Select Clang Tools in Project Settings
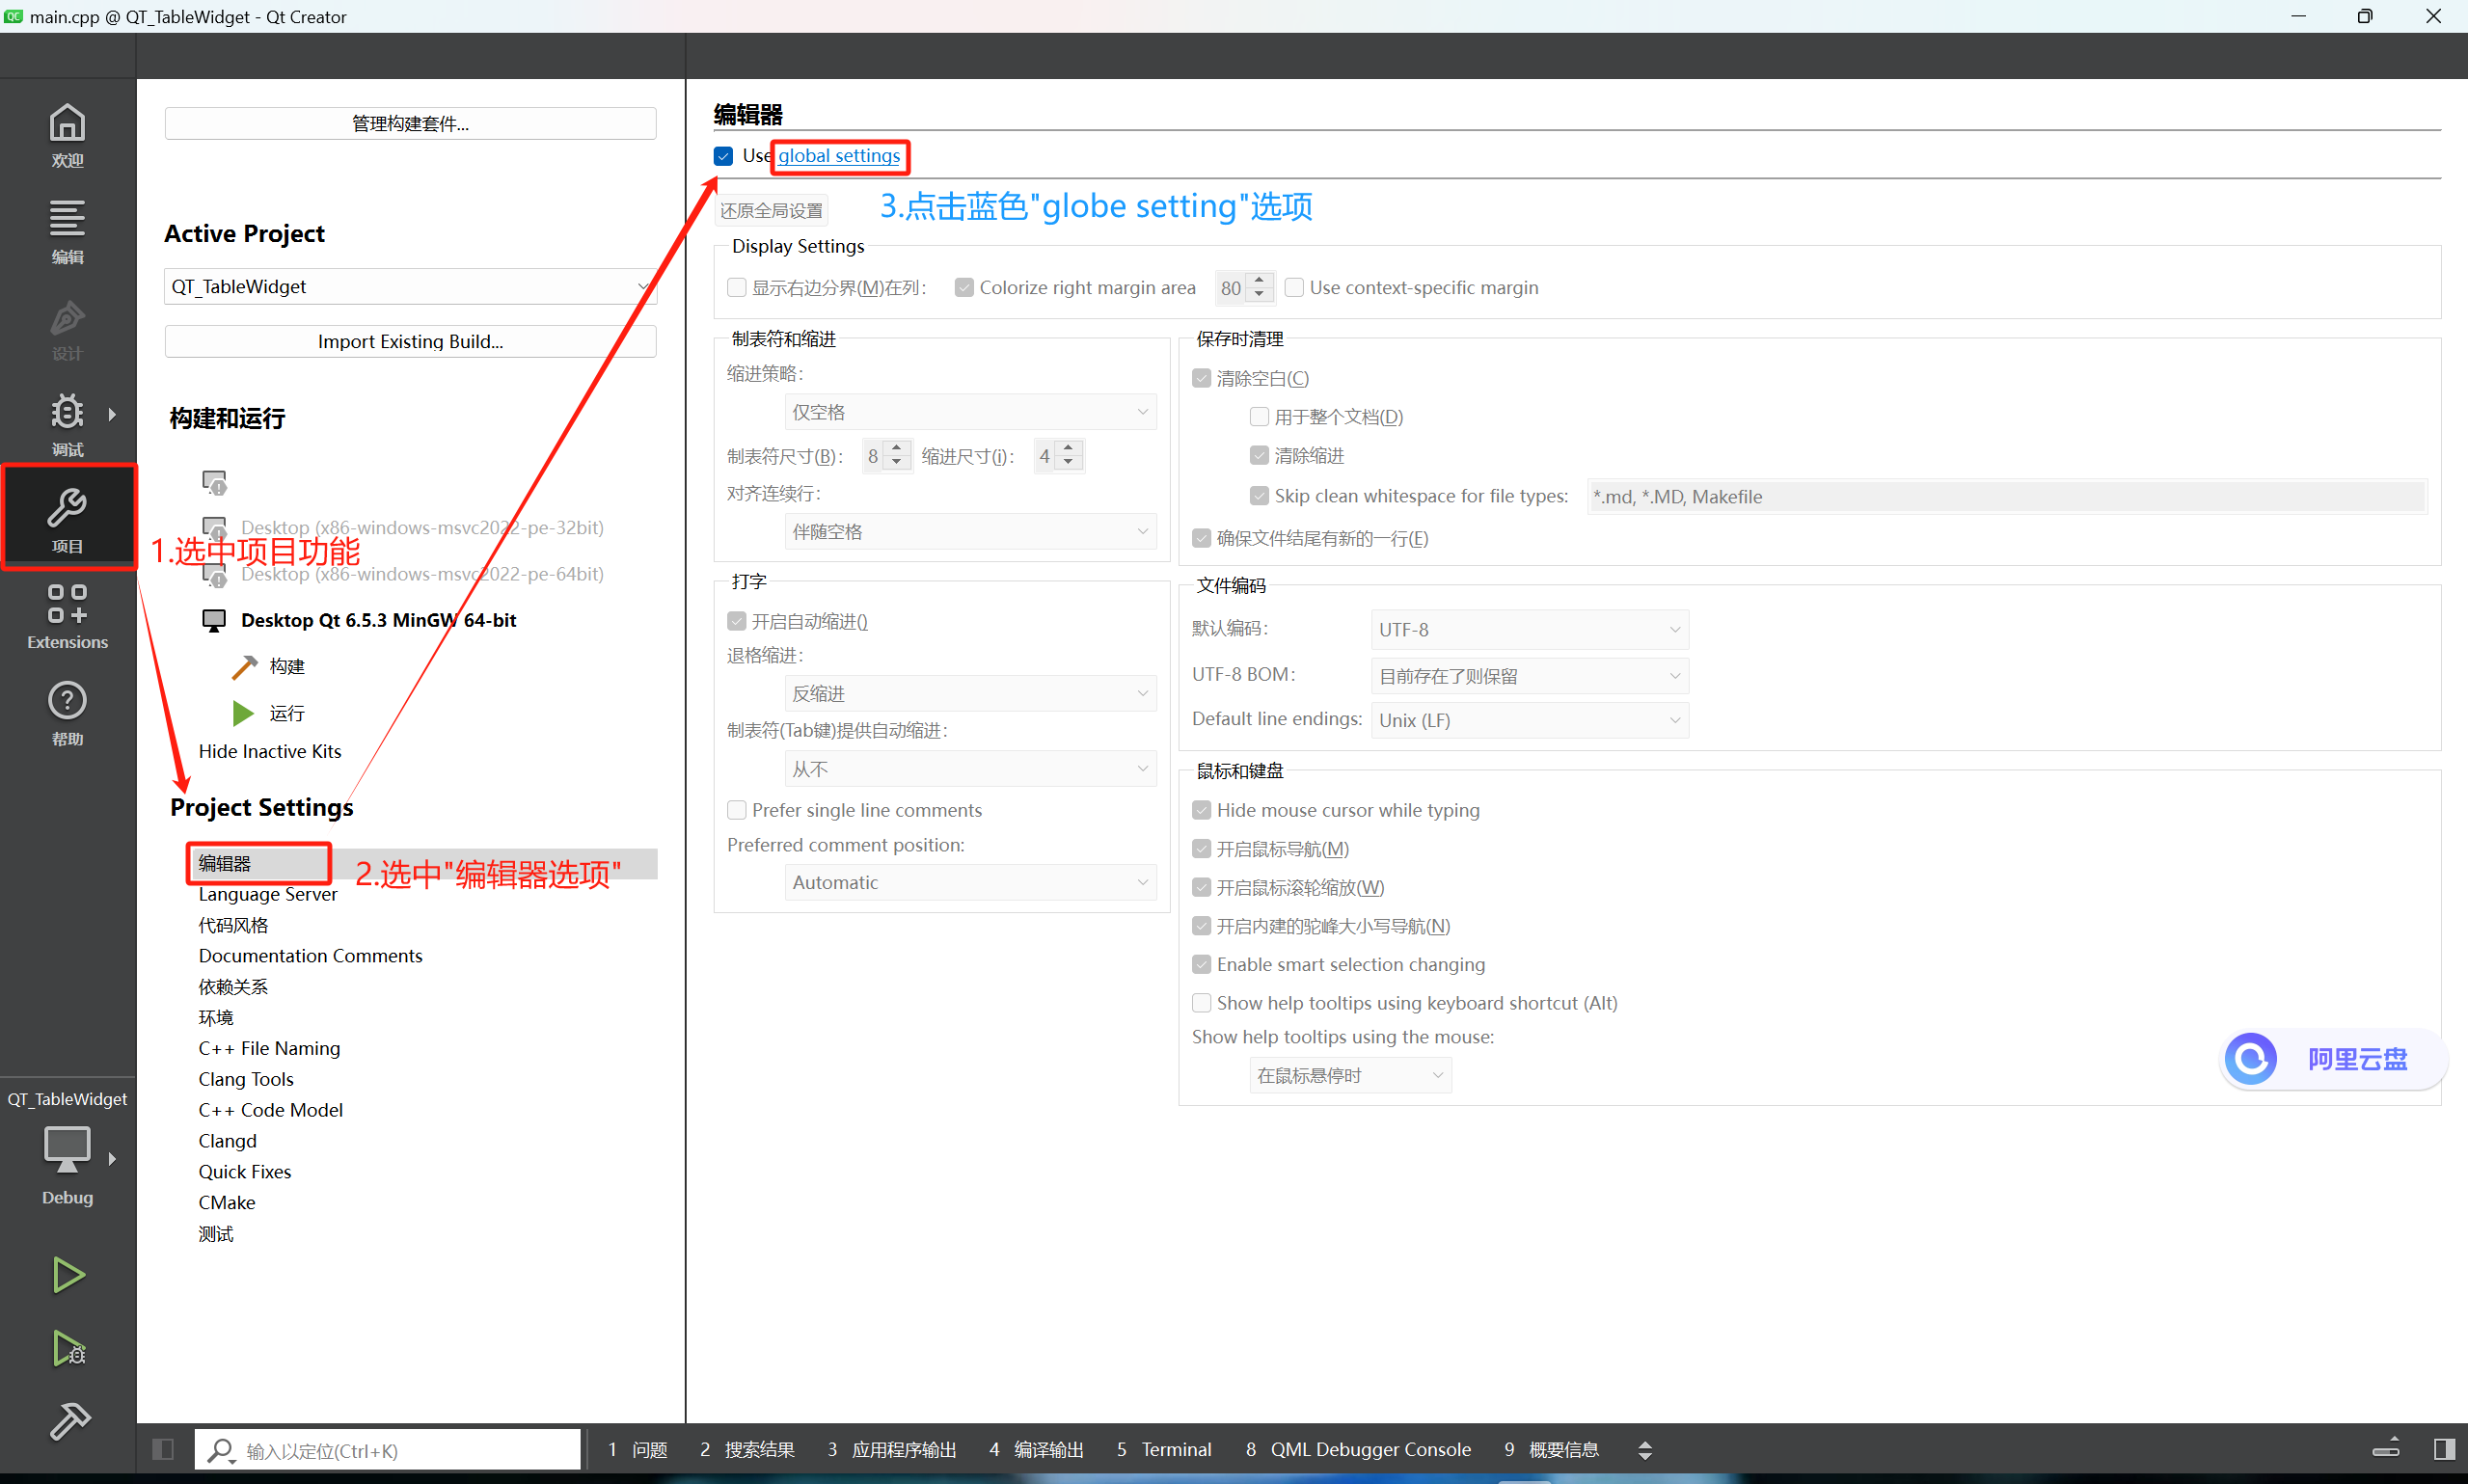2468x1484 pixels. point(246,1079)
